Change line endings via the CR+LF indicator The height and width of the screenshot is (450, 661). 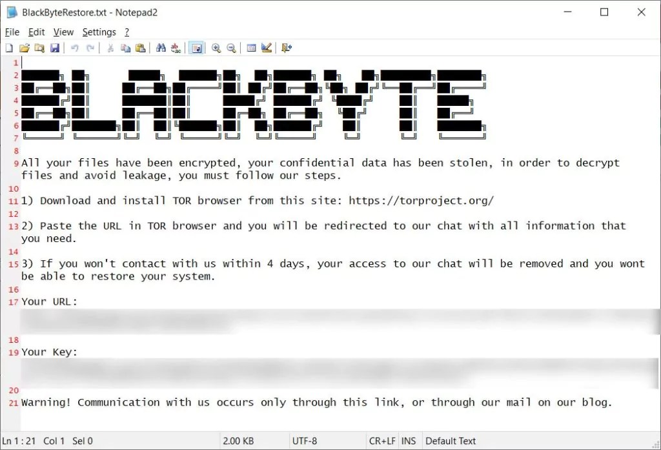pyautogui.click(x=381, y=440)
